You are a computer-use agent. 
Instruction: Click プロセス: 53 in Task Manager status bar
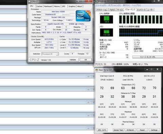click(100, 64)
